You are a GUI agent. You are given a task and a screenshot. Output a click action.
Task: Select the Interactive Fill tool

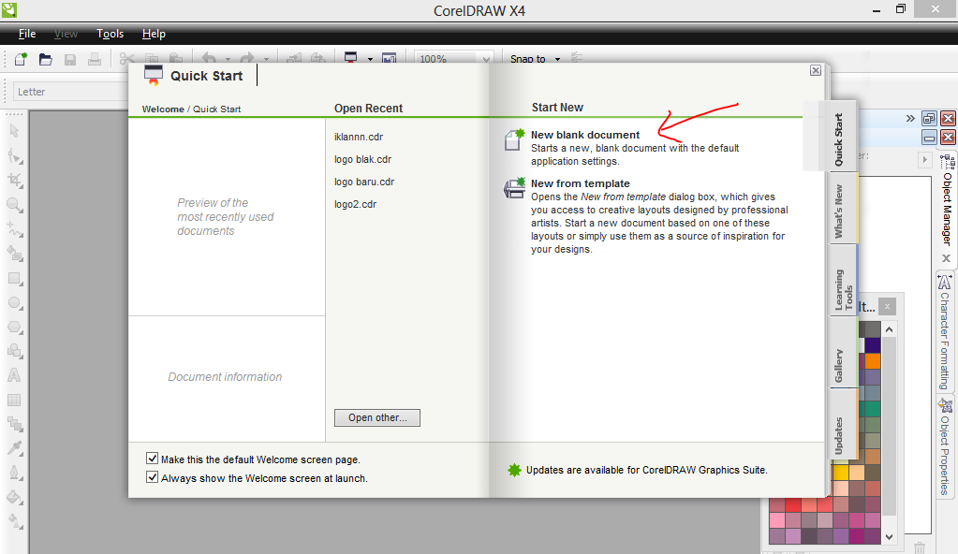coord(15,521)
